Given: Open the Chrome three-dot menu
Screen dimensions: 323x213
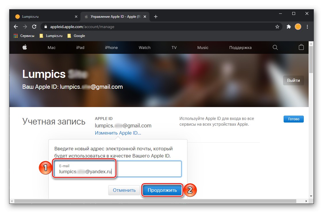Looking at the screenshot, I should pyautogui.click(x=307, y=27).
